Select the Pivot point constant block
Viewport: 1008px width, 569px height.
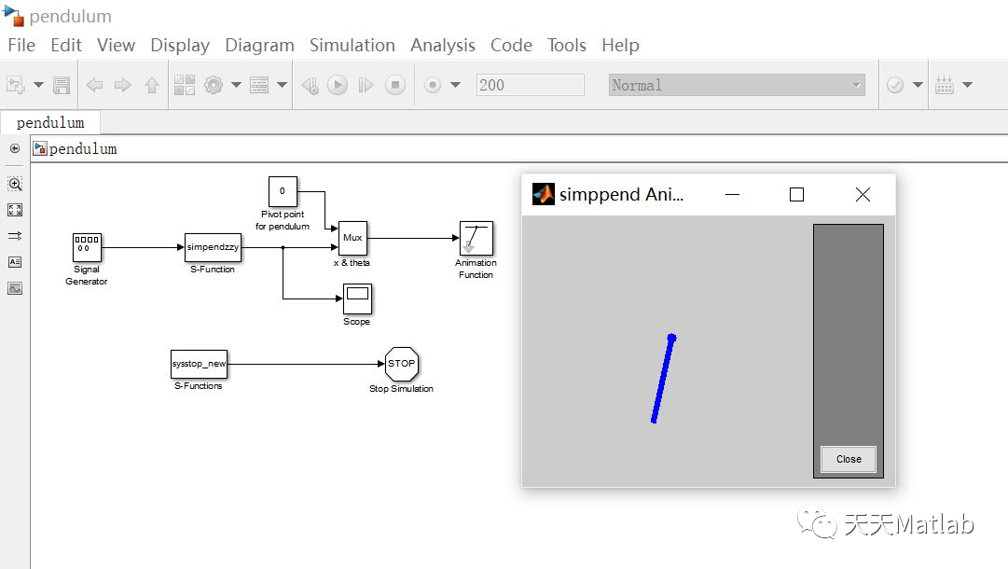click(283, 191)
